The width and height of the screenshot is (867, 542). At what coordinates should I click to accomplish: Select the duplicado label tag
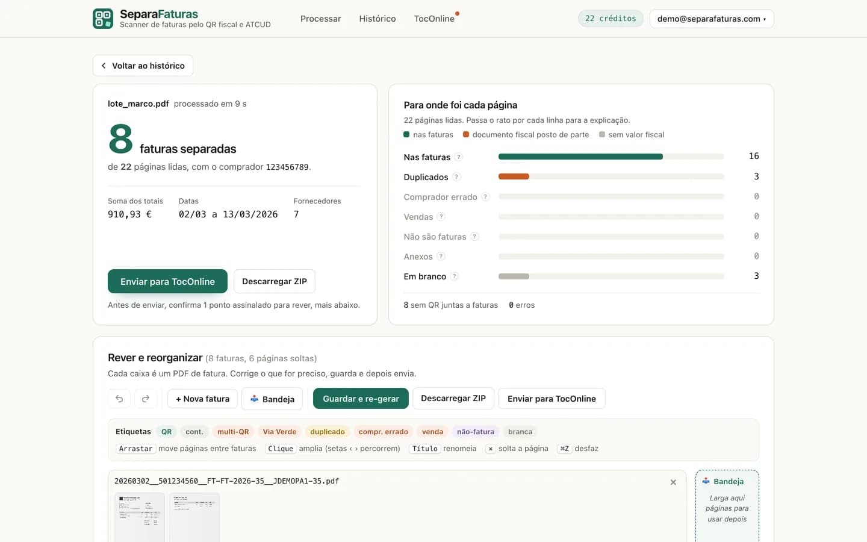pos(328,432)
